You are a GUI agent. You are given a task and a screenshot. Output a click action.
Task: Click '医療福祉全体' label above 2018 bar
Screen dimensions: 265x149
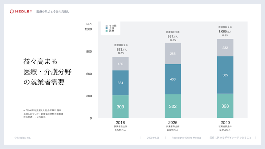121,45
